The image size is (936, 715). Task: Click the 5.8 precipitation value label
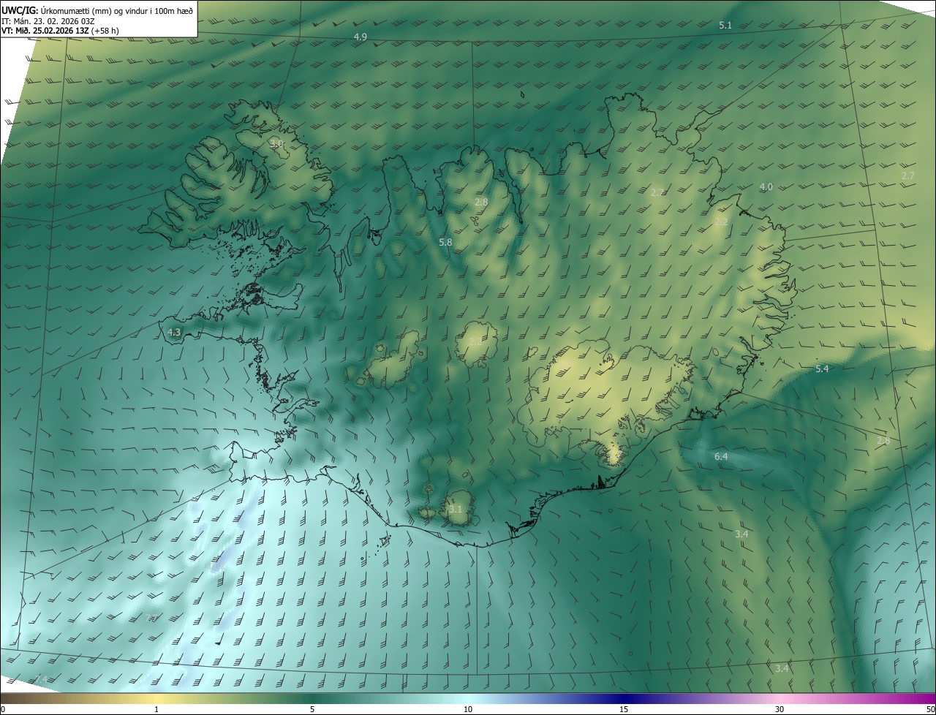[445, 242]
